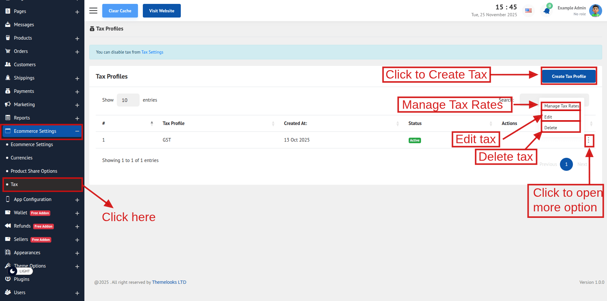Select Manage Tax Rates from the menu
The height and width of the screenshot is (301, 607).
pyautogui.click(x=561, y=106)
